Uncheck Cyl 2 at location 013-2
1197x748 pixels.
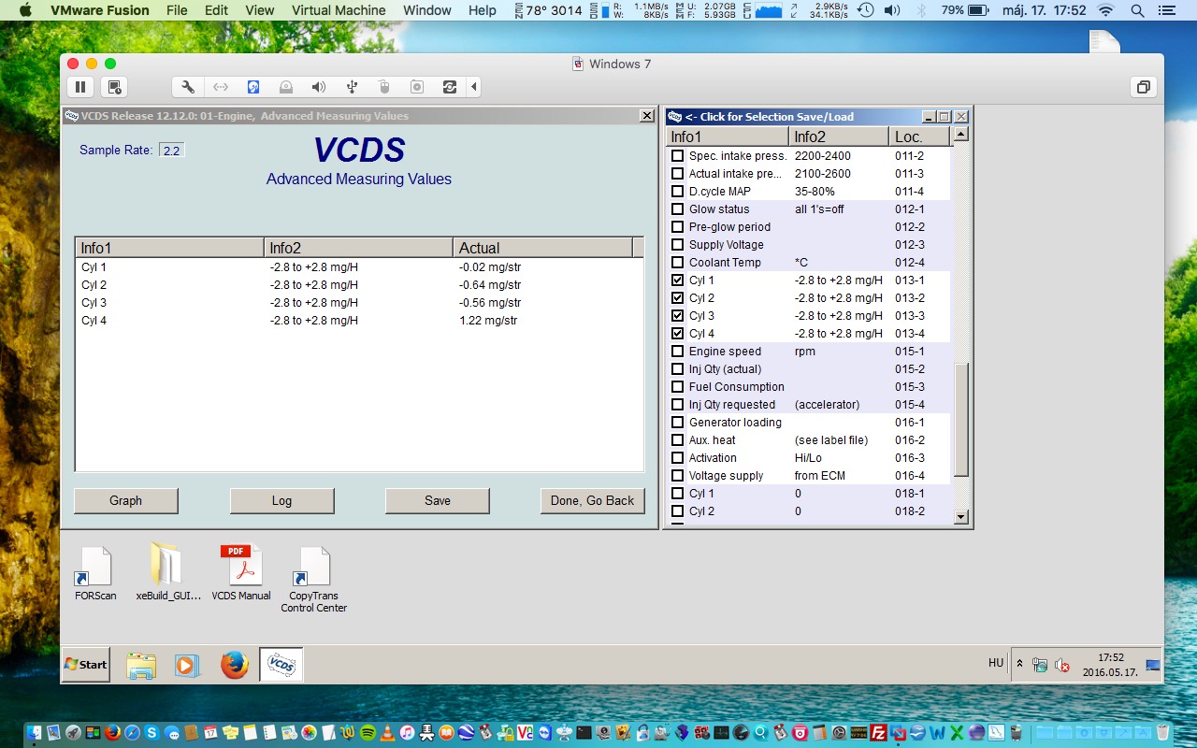pyautogui.click(x=678, y=298)
